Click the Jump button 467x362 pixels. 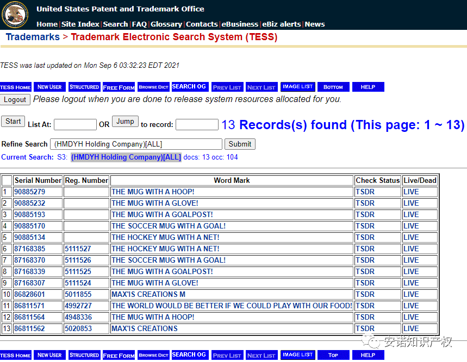coord(125,121)
